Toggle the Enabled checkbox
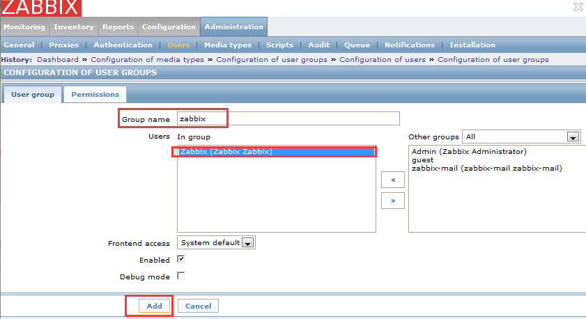Viewport: 586px width, 319px height. coord(181,259)
